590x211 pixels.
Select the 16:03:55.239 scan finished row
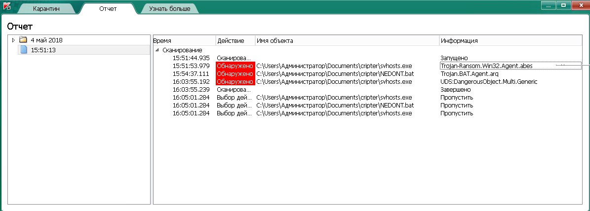pyautogui.click(x=367, y=89)
